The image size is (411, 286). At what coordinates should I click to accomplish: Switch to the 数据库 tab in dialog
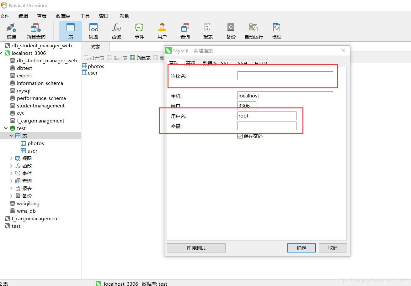click(210, 63)
